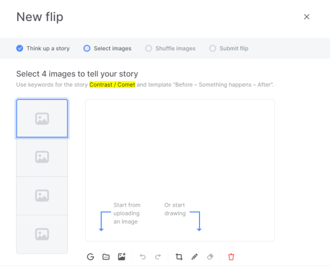Go to the Submit flip step label
The height and width of the screenshot is (268, 330).
pos(234,49)
